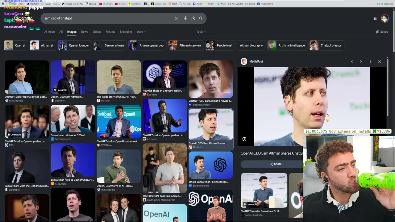The image size is (395, 222).
Task: Open the MEE6 bookmark
Action: pos(221,4)
